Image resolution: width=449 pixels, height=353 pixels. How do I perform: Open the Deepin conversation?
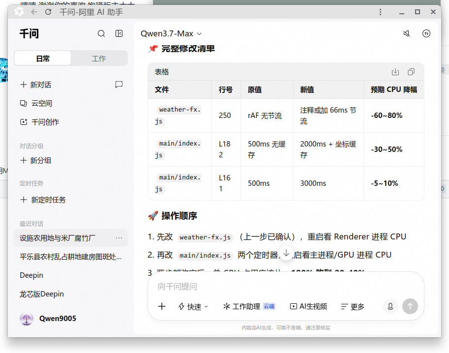71,275
